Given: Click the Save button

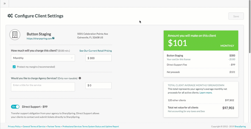Looking at the screenshot, I should [236, 16].
